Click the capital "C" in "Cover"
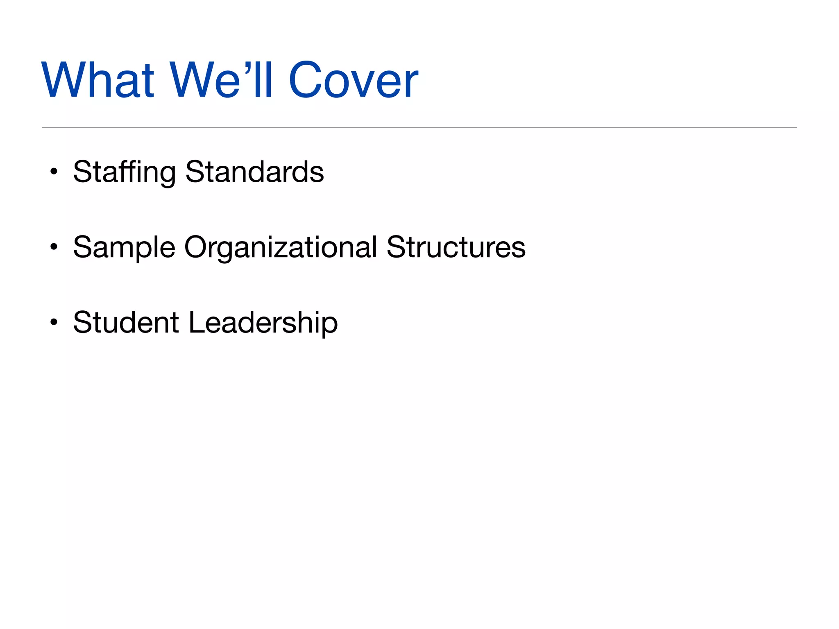The image size is (839, 629). tap(304, 79)
